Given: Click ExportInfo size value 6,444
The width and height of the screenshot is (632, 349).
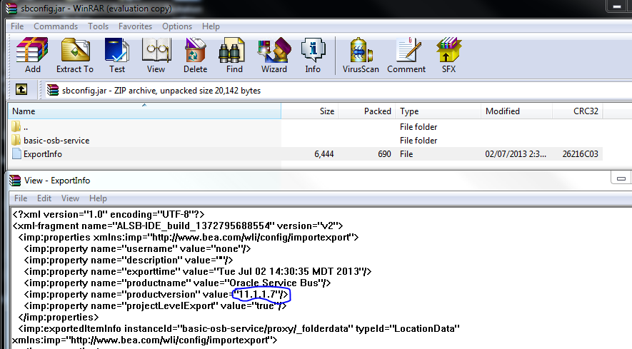Looking at the screenshot, I should (324, 154).
